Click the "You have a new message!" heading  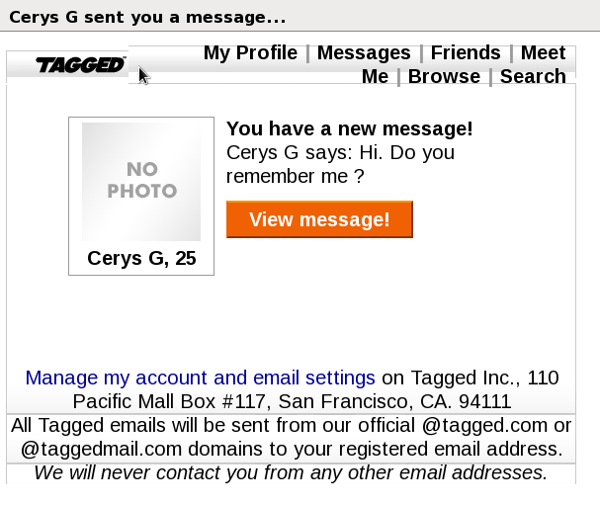pos(350,128)
